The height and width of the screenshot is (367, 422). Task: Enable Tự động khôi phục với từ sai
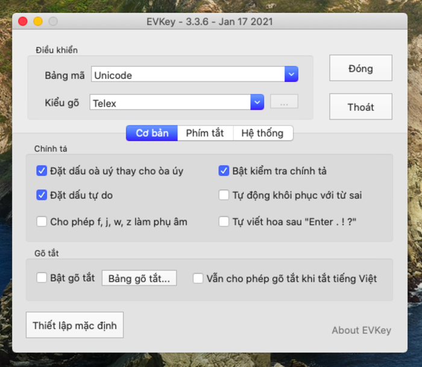point(224,195)
